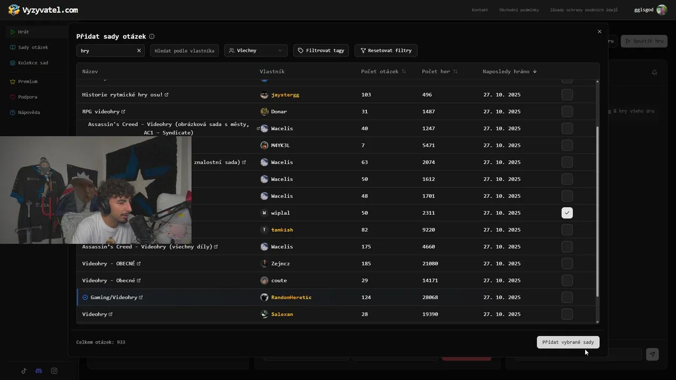676x380 pixels.
Task: Open TikTok icon in sidebar footer
Action: click(x=24, y=371)
